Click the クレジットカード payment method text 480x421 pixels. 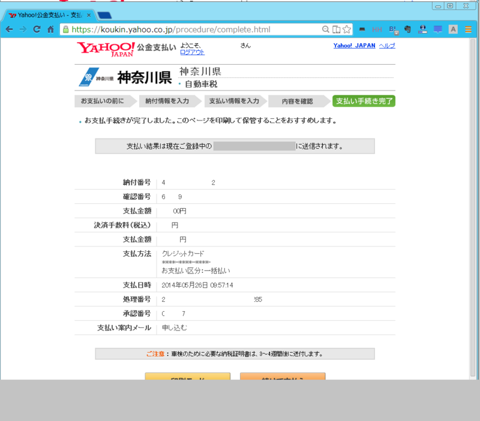pyautogui.click(x=183, y=254)
